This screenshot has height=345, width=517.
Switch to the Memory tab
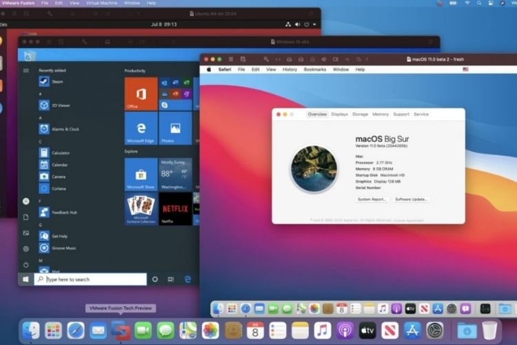pos(381,115)
